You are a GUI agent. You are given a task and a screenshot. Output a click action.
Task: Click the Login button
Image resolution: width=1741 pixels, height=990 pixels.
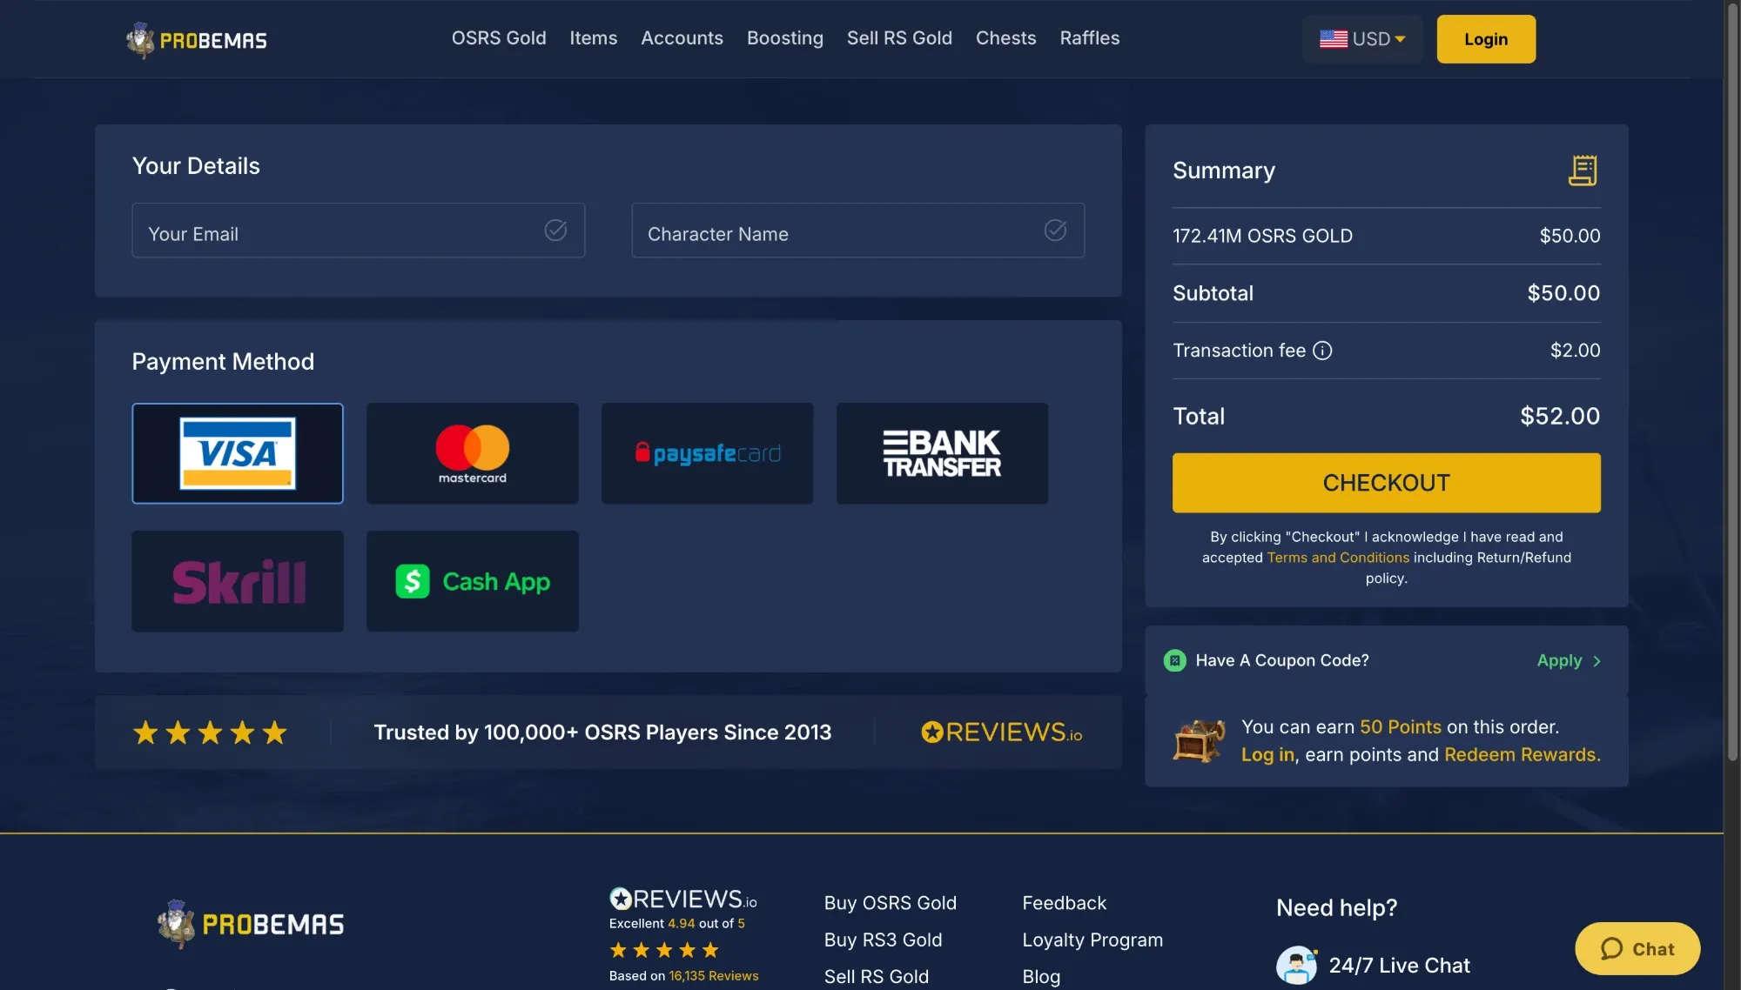point(1486,39)
